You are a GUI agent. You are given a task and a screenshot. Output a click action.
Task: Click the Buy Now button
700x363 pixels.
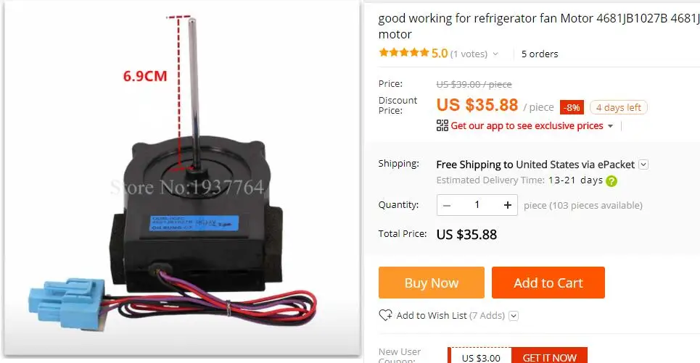point(432,283)
